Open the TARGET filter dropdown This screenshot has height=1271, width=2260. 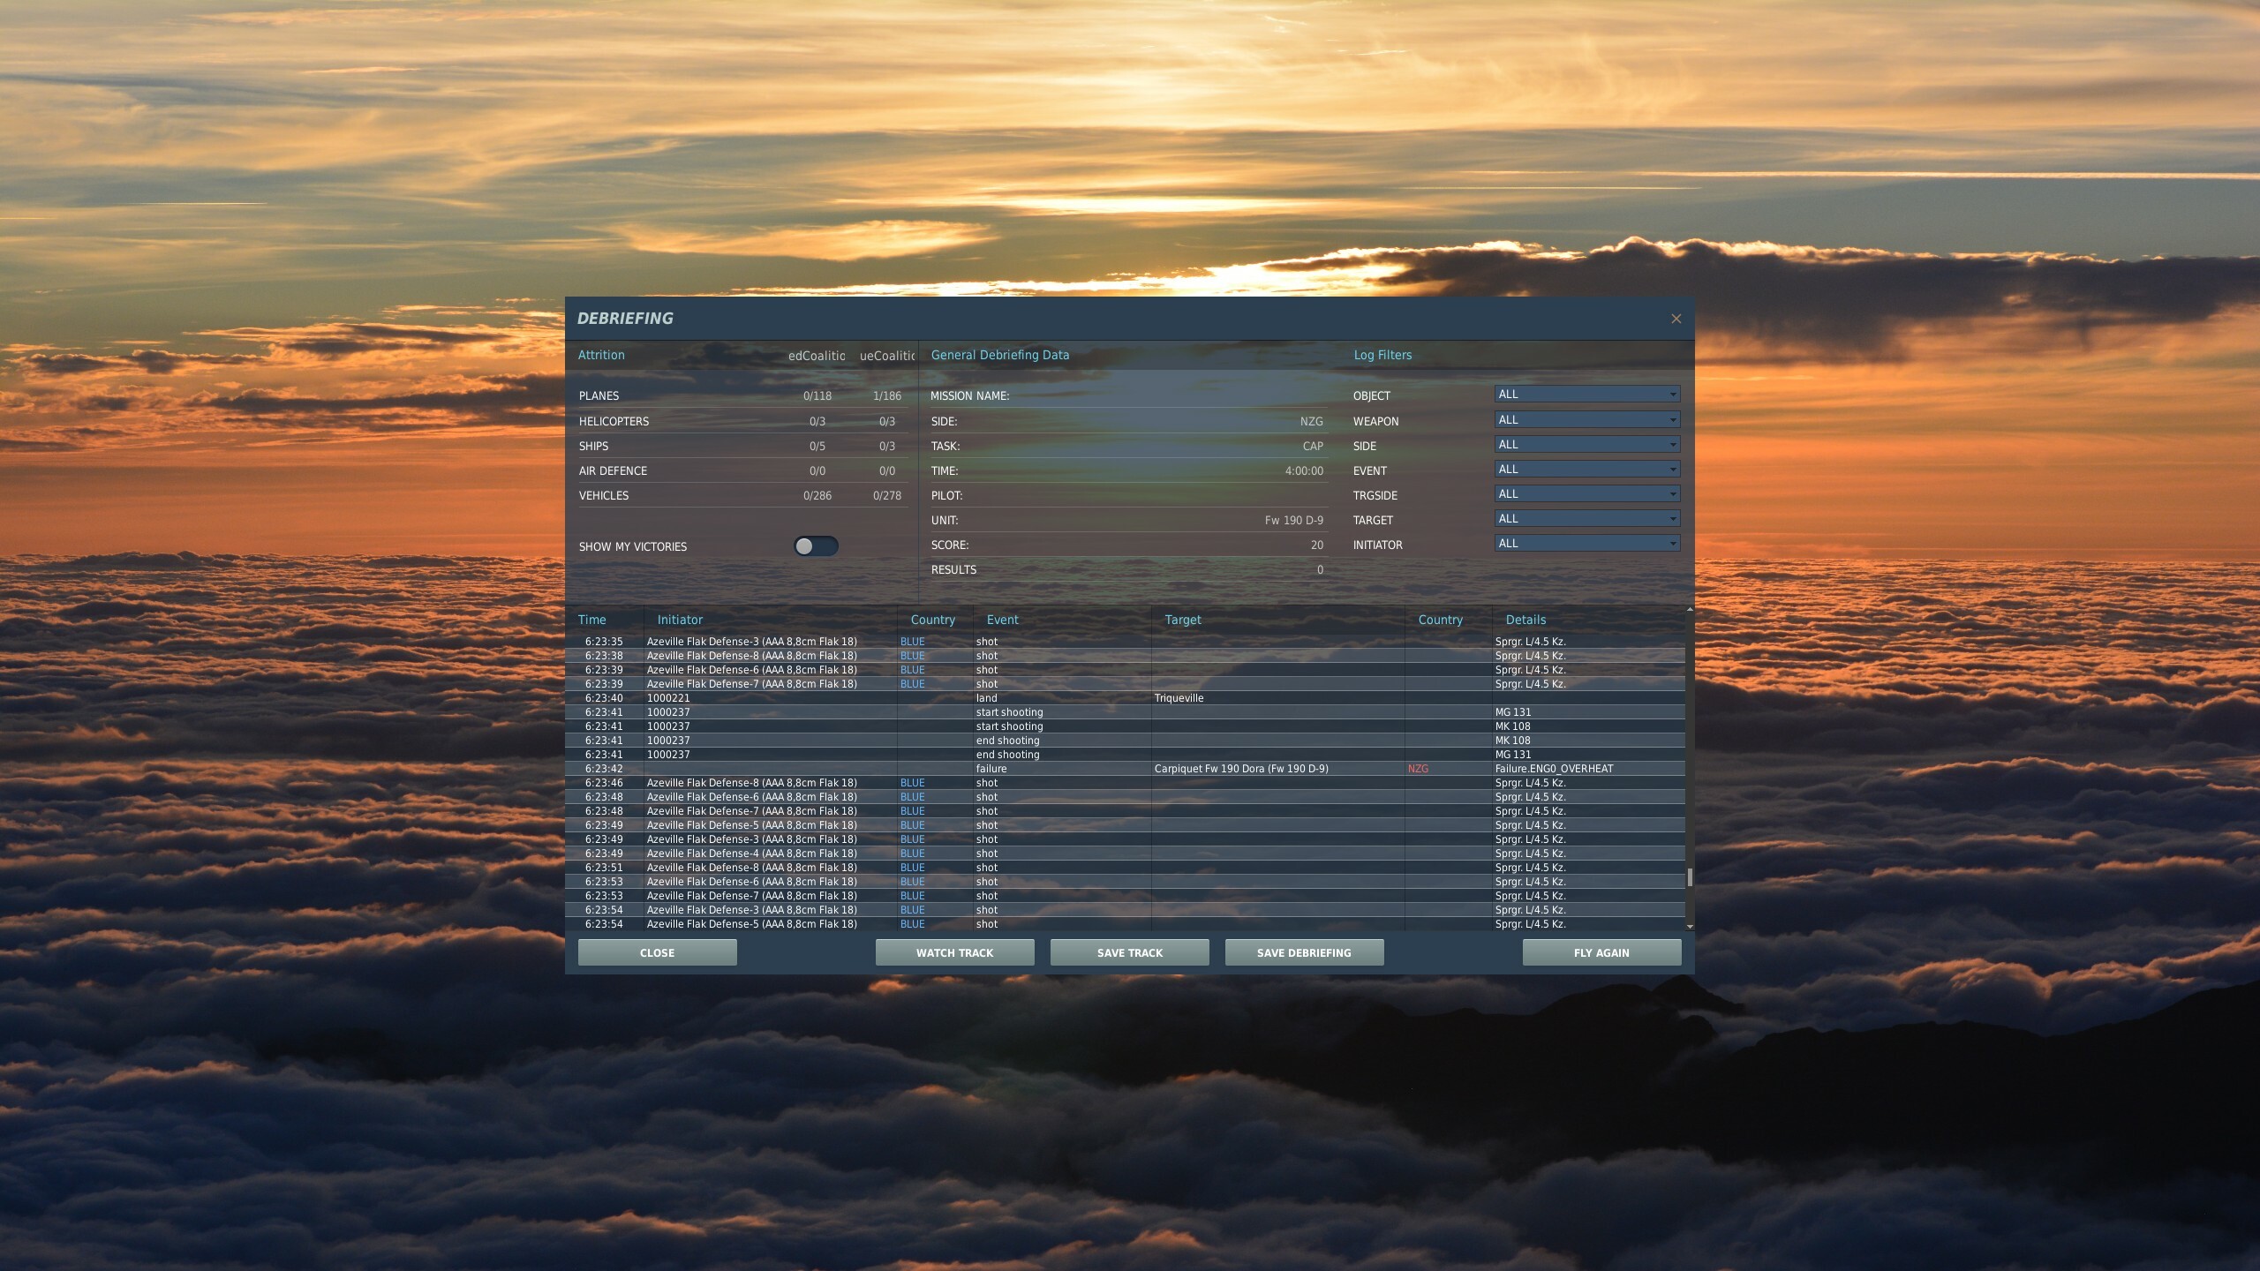tap(1586, 519)
